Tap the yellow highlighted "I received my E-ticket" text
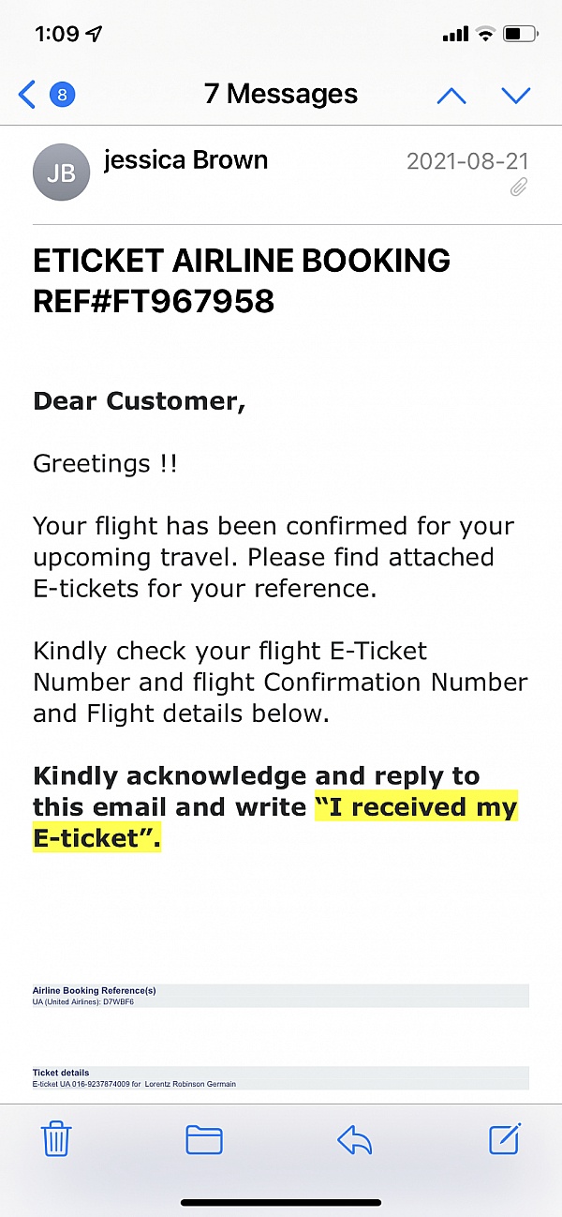The height and width of the screenshot is (1217, 562). (275, 823)
